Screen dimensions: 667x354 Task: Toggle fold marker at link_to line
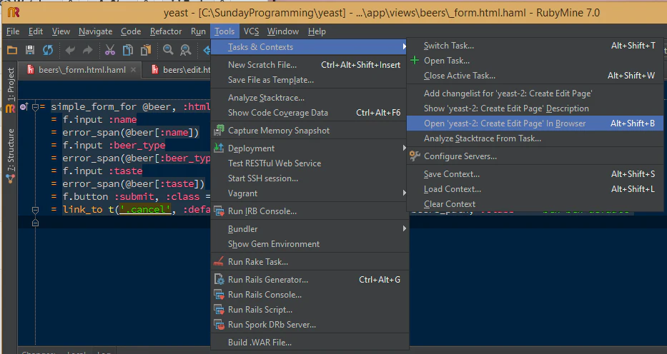35,210
